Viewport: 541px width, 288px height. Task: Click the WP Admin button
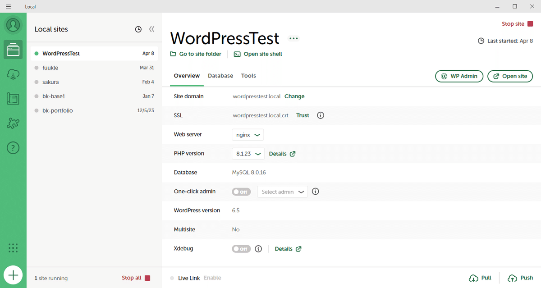coord(459,76)
